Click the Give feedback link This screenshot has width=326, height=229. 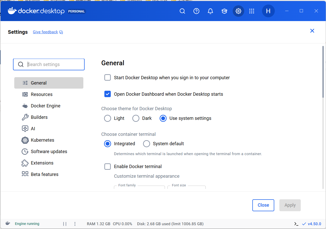[45, 32]
